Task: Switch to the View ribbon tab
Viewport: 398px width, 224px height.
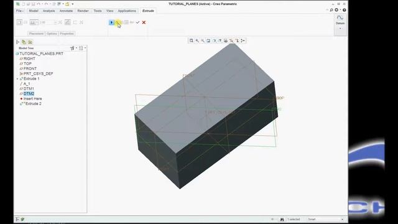Action: pyautogui.click(x=109, y=11)
